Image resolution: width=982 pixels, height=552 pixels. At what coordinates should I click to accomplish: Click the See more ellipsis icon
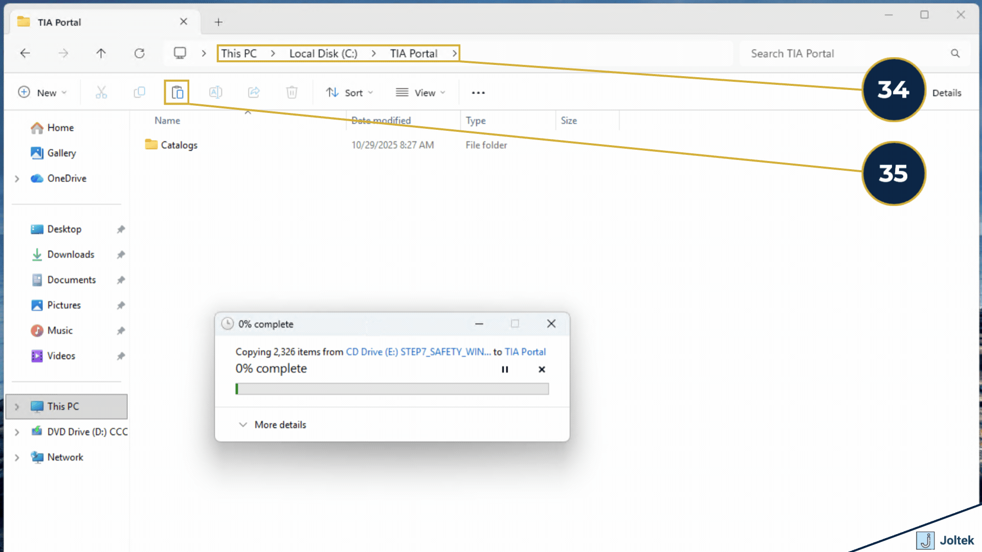478,93
